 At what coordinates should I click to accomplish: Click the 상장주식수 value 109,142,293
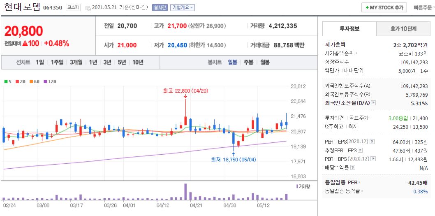pyautogui.click(x=414, y=62)
